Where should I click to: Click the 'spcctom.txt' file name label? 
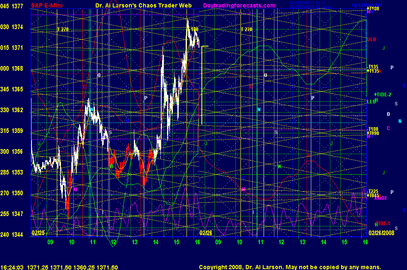[x=367, y=5]
